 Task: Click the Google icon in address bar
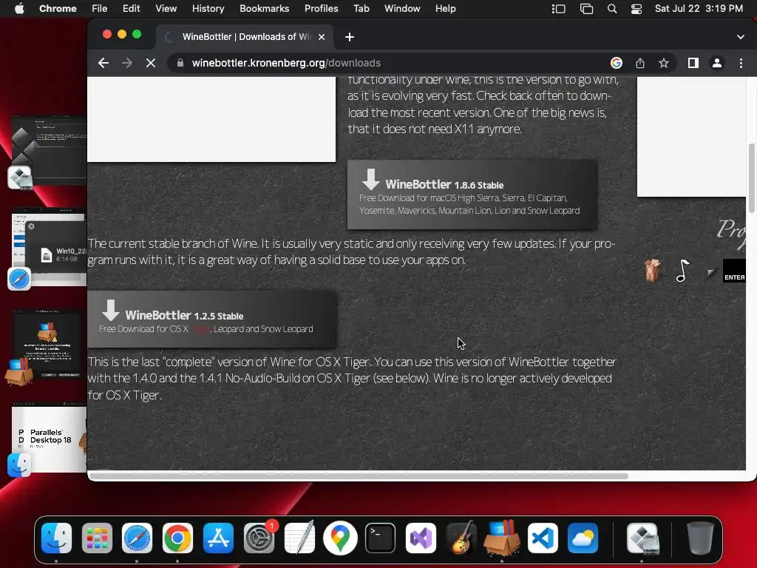pyautogui.click(x=617, y=64)
